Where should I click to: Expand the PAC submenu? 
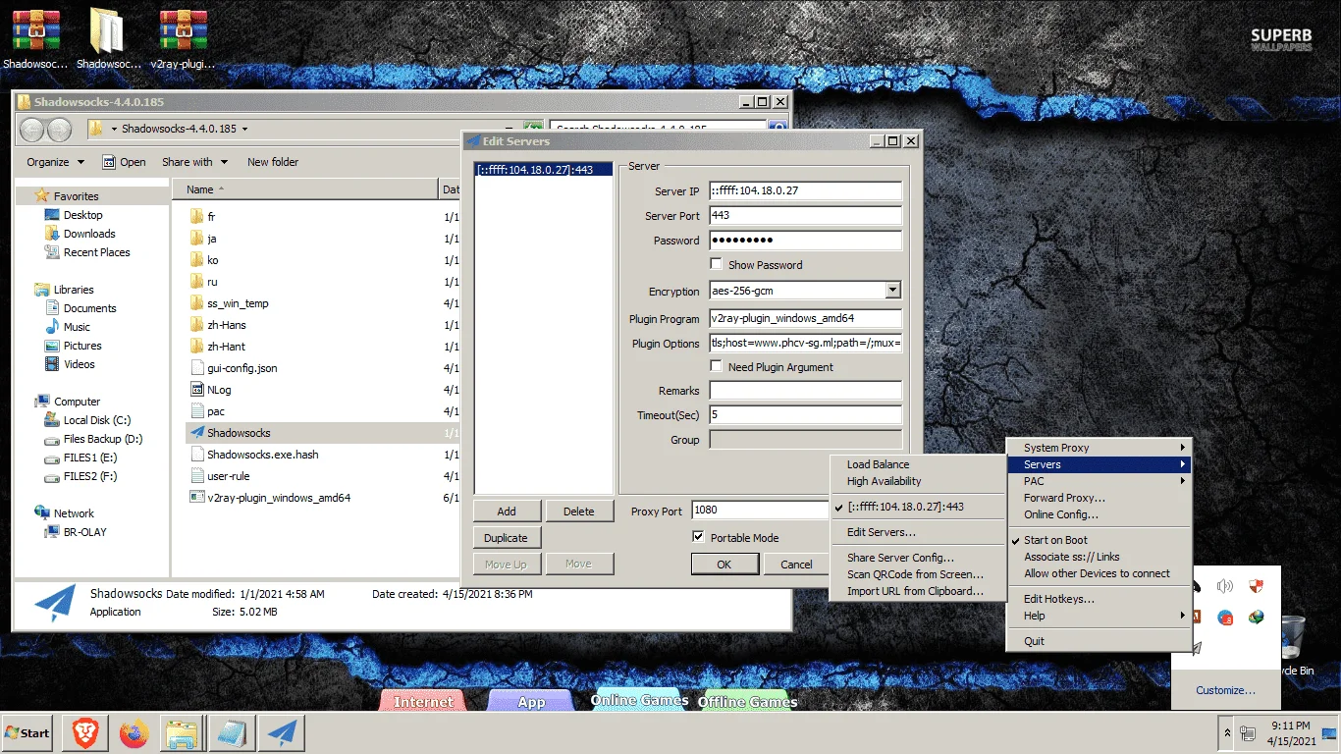tap(1099, 481)
